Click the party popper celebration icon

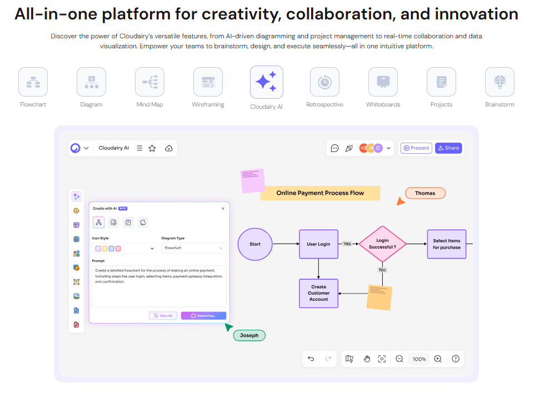click(x=349, y=148)
